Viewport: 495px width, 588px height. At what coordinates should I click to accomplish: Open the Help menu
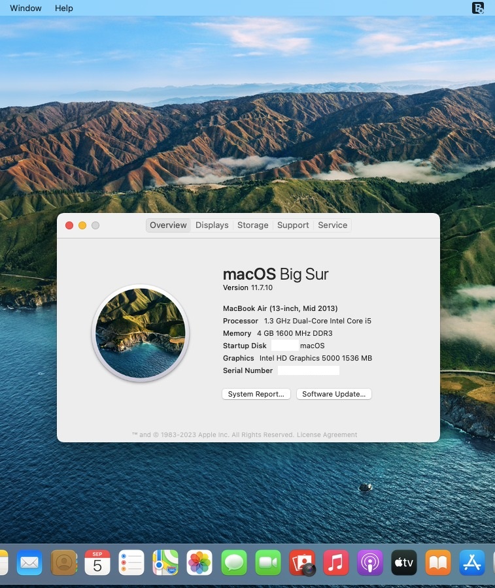(x=64, y=8)
